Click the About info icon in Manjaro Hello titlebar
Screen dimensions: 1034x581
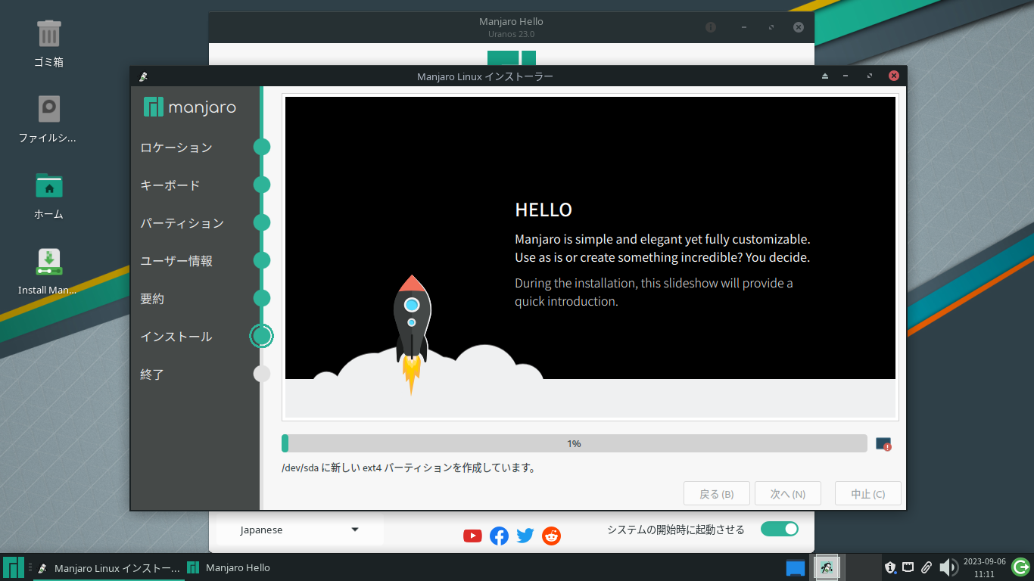(711, 27)
